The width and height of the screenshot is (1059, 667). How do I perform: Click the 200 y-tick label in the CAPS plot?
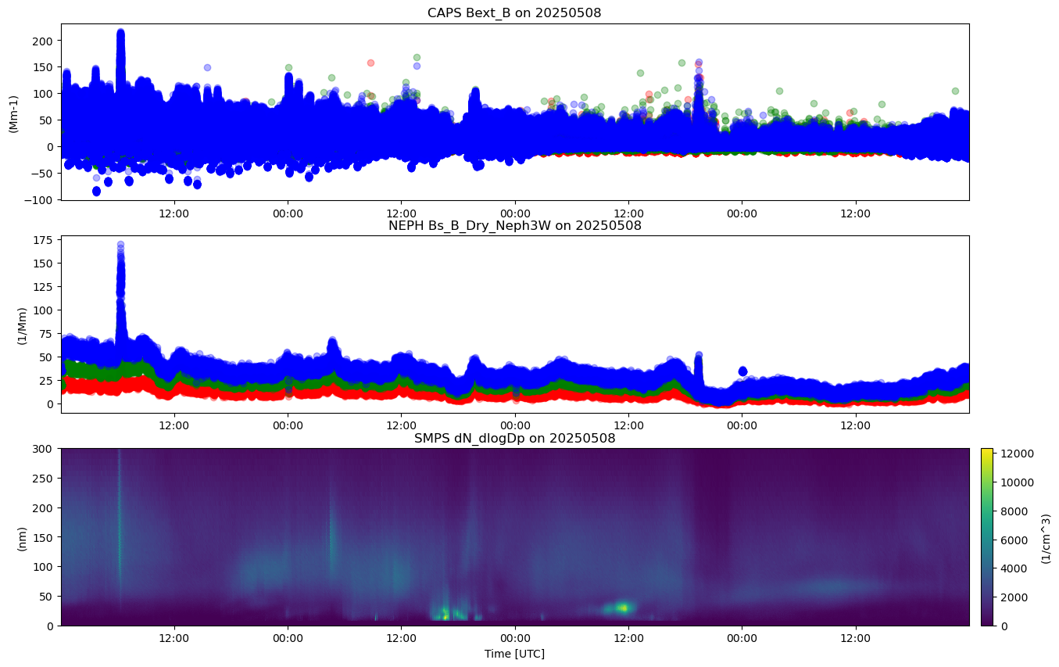[45, 41]
